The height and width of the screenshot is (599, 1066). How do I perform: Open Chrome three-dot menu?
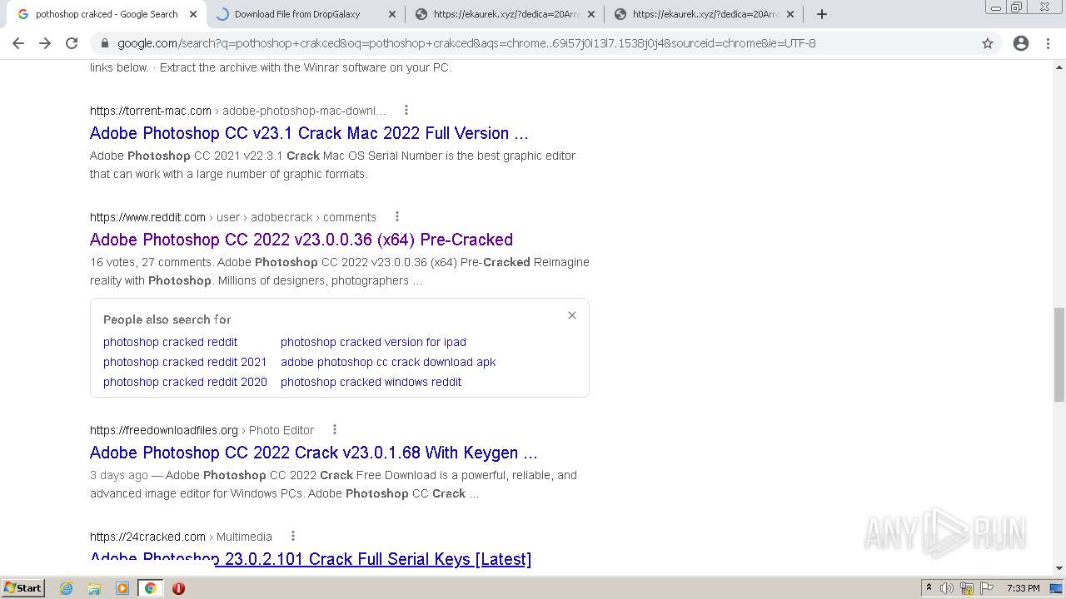pos(1048,43)
